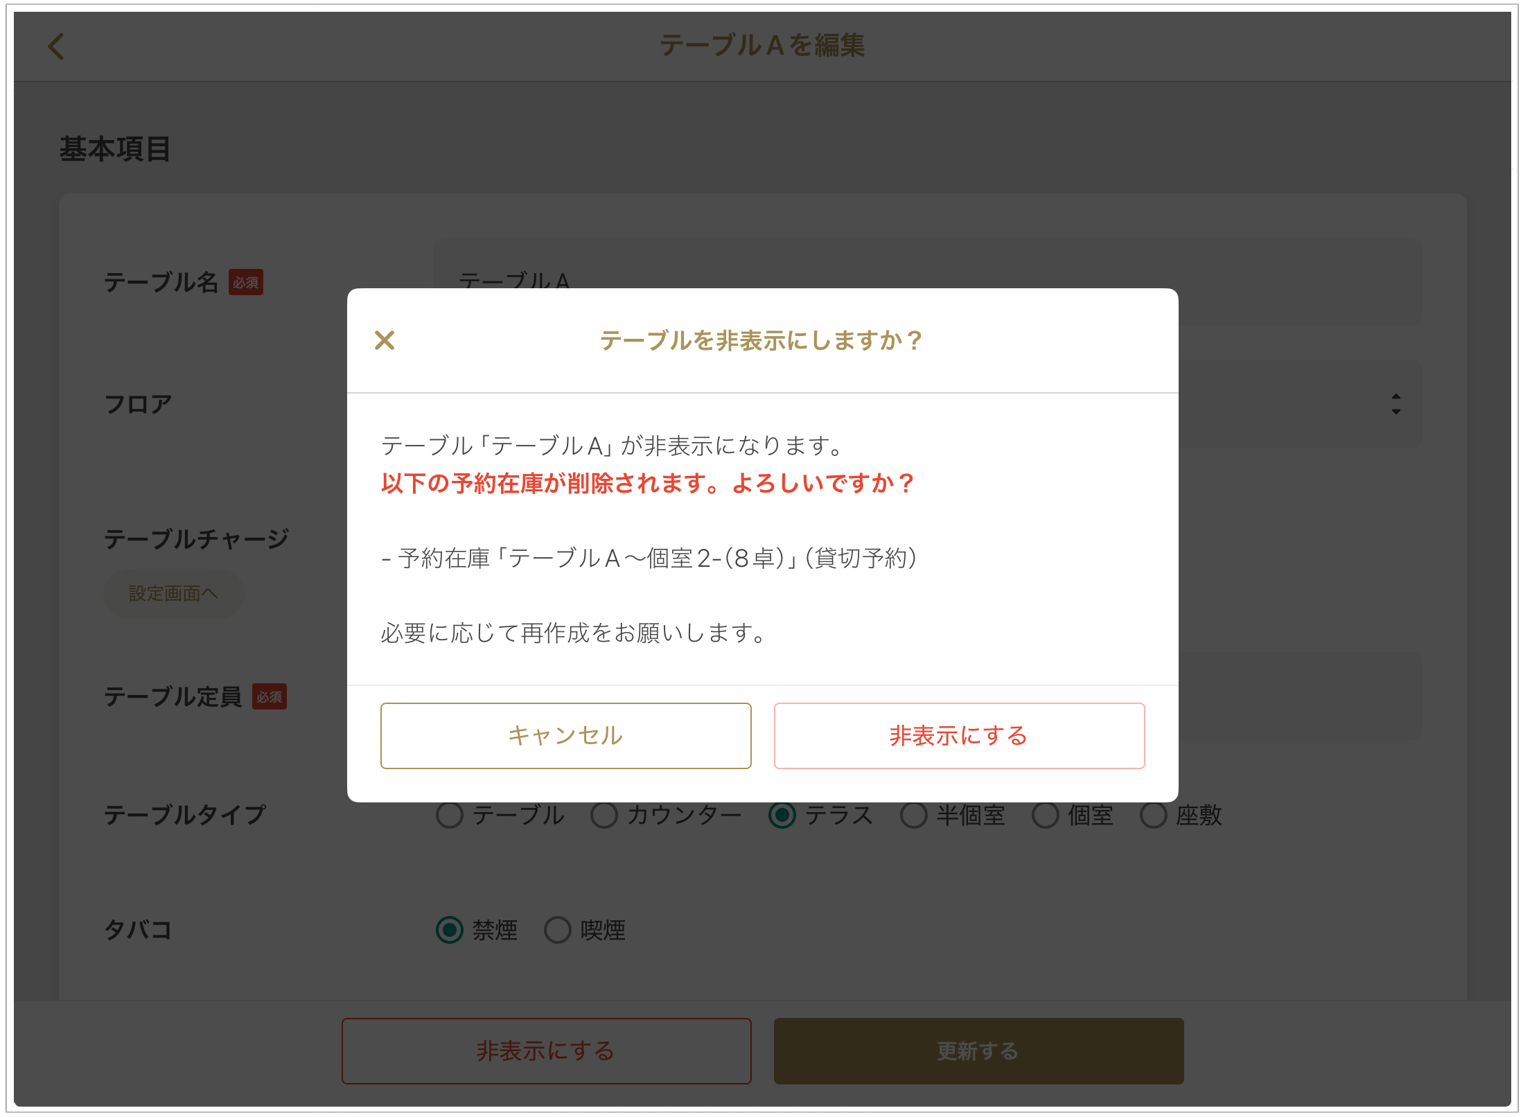The height and width of the screenshot is (1117, 1523).
Task: Click the dialog title テーブルを非表示にしますか?
Action: click(x=761, y=340)
